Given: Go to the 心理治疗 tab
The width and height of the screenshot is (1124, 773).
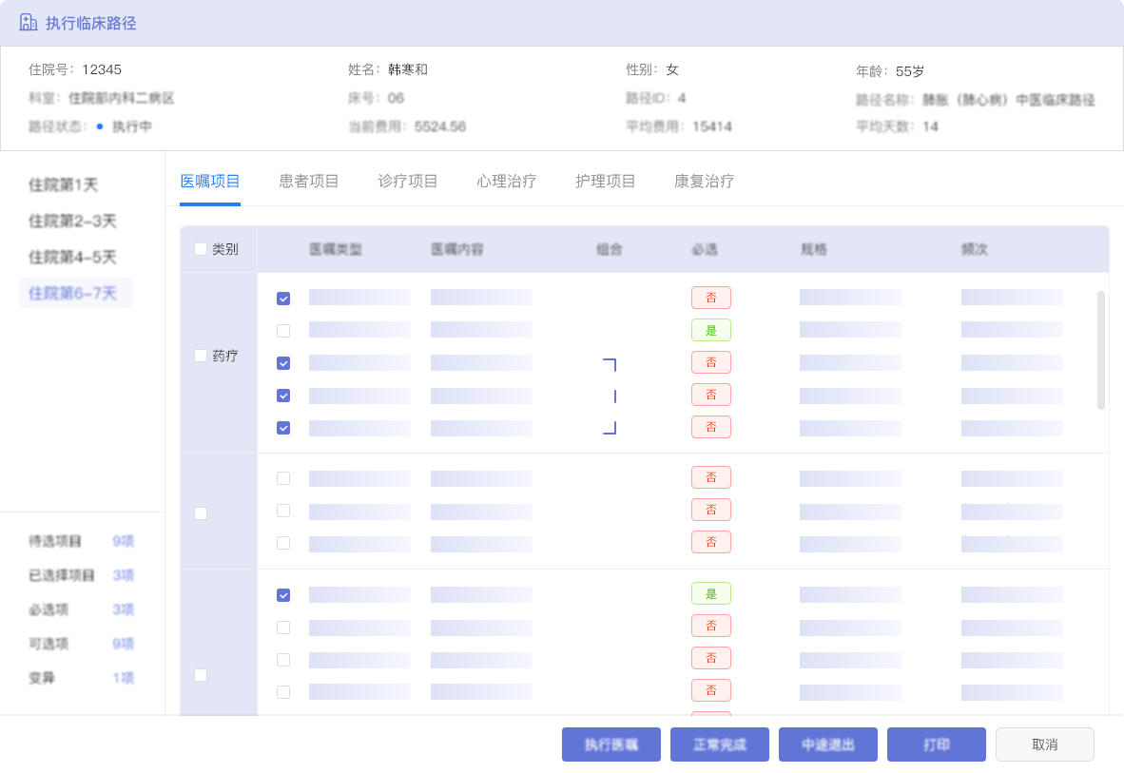Looking at the screenshot, I should point(507,182).
